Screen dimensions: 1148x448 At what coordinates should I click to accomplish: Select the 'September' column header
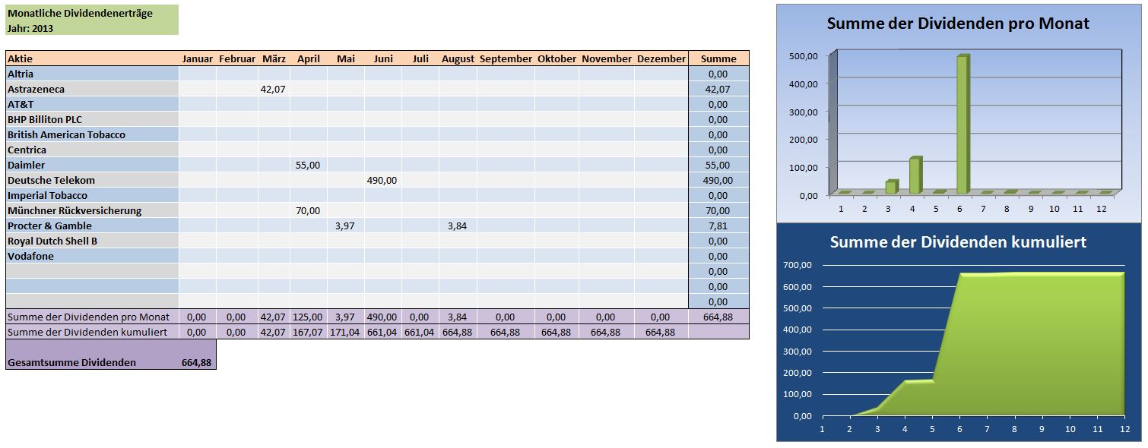(x=506, y=58)
